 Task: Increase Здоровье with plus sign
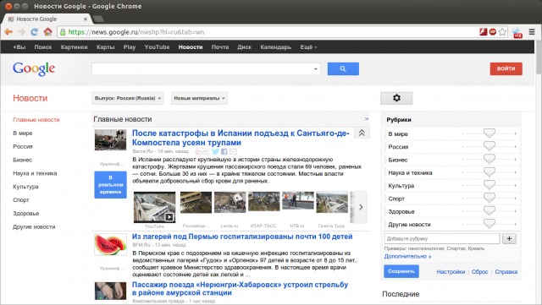click(515, 211)
